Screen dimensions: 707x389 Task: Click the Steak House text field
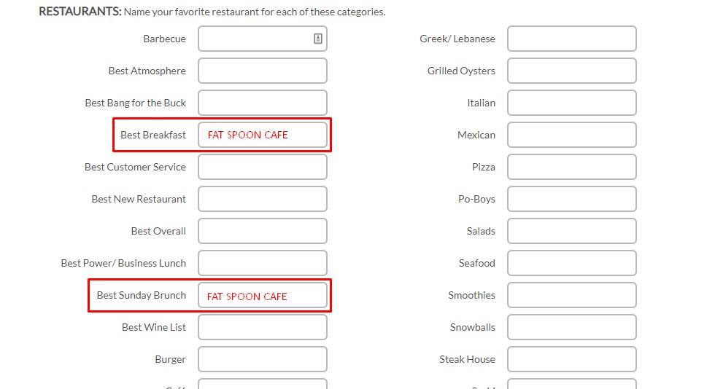pyautogui.click(x=572, y=359)
